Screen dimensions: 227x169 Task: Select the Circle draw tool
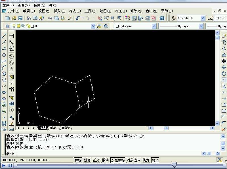click(4, 74)
